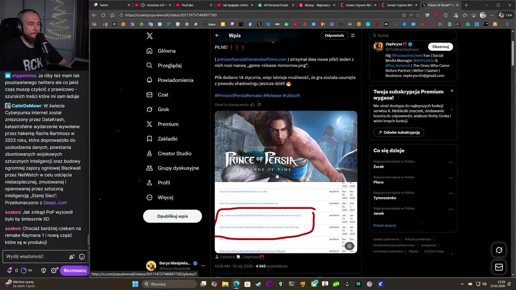The height and width of the screenshot is (290, 516).
Task: Expand the Więcej menu
Action: tap(160, 197)
